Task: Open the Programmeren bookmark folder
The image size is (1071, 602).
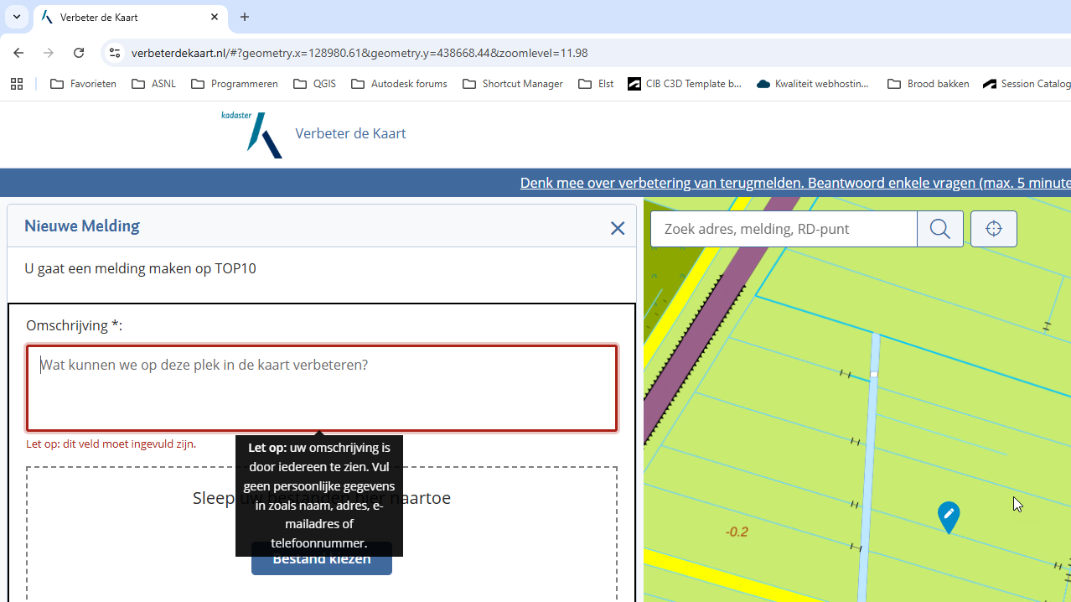Action: pyautogui.click(x=235, y=84)
